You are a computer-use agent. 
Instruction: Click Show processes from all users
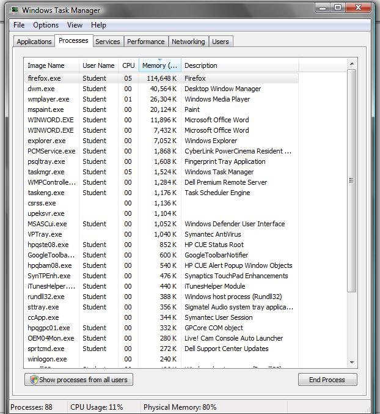pyautogui.click(x=79, y=379)
